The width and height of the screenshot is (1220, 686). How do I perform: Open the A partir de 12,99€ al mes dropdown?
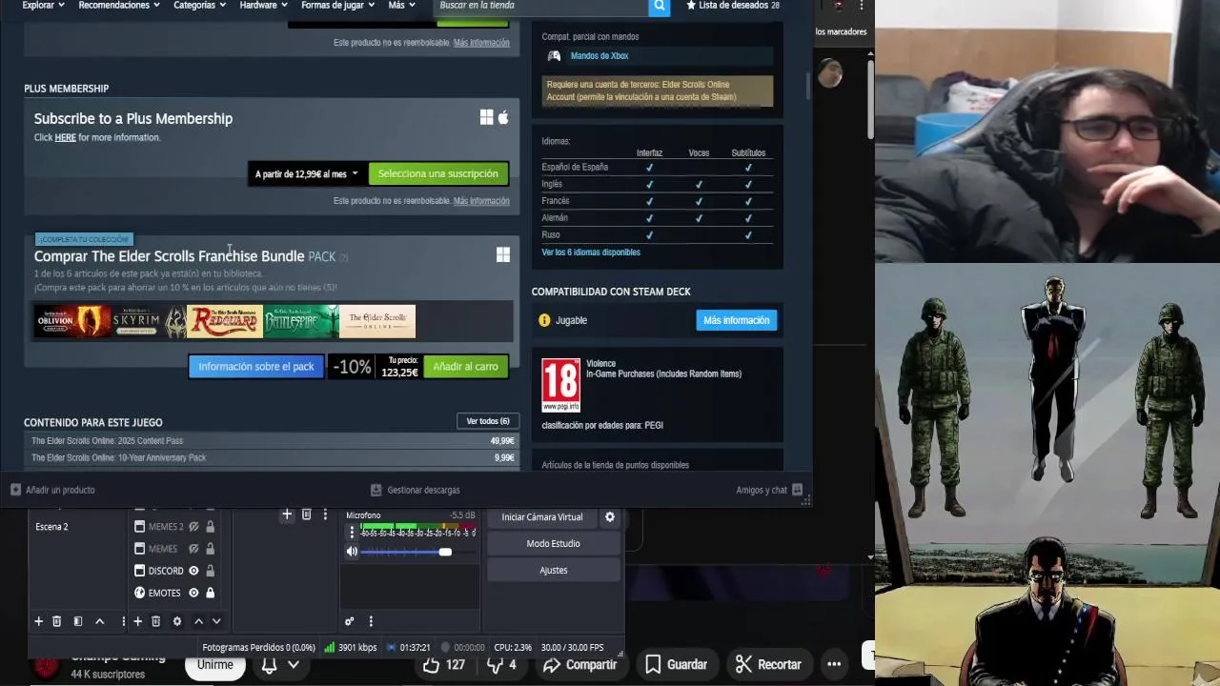pos(307,174)
